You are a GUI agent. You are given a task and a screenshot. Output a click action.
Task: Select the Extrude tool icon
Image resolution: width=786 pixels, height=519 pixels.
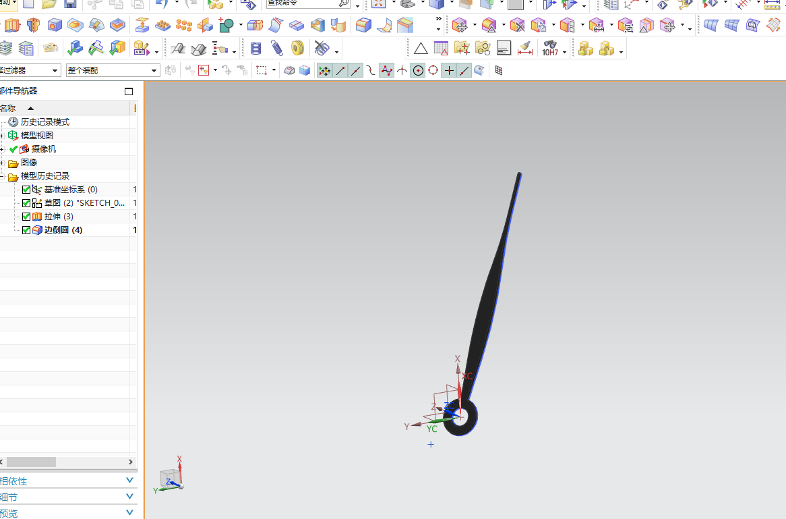[12, 25]
